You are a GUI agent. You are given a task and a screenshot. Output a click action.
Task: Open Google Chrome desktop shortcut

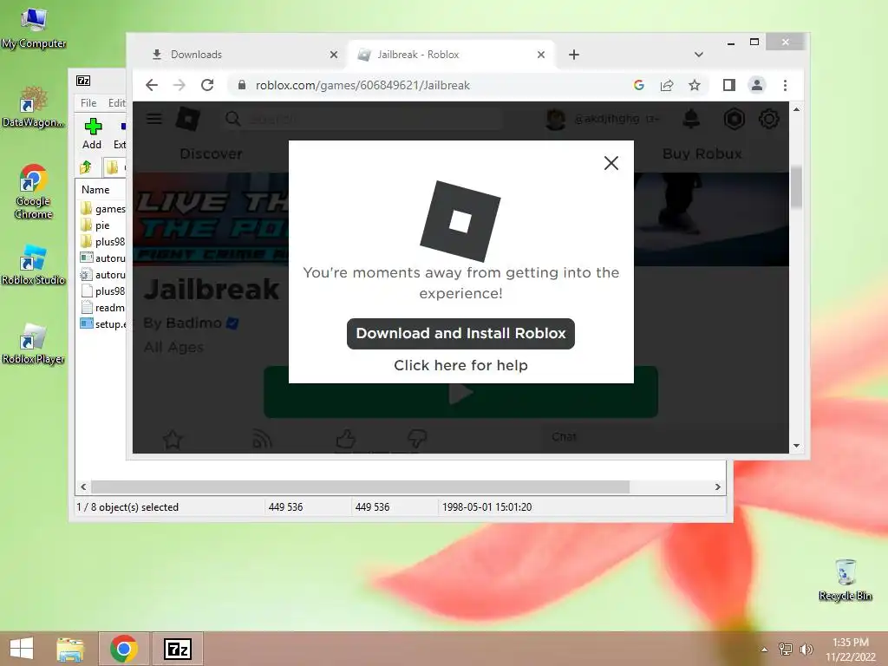point(34,192)
